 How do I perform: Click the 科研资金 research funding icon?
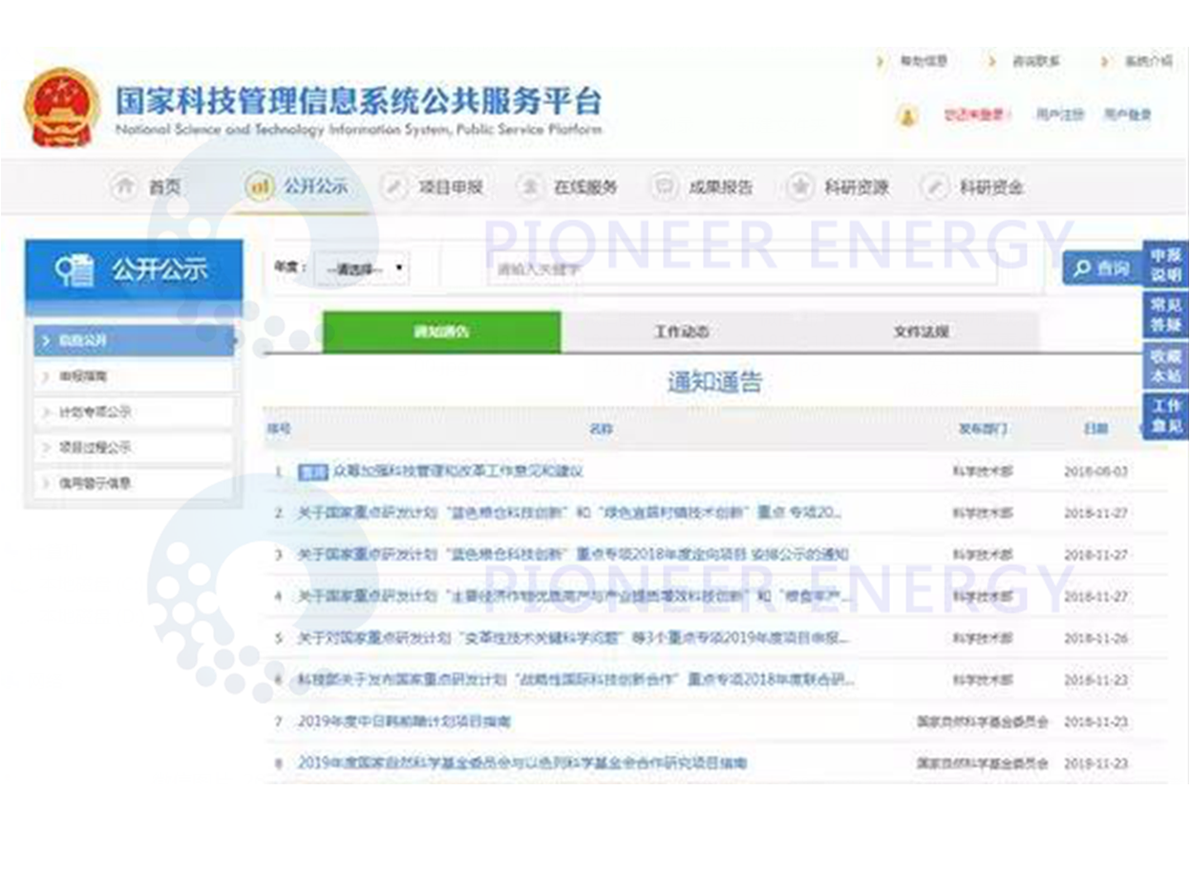click(x=934, y=187)
